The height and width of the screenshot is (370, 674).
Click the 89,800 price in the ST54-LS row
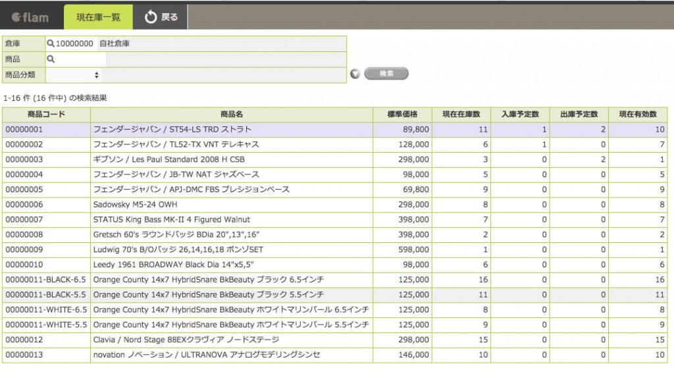(x=416, y=129)
